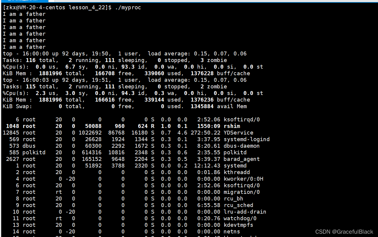Click the 166616 free memory value

coord(105,100)
